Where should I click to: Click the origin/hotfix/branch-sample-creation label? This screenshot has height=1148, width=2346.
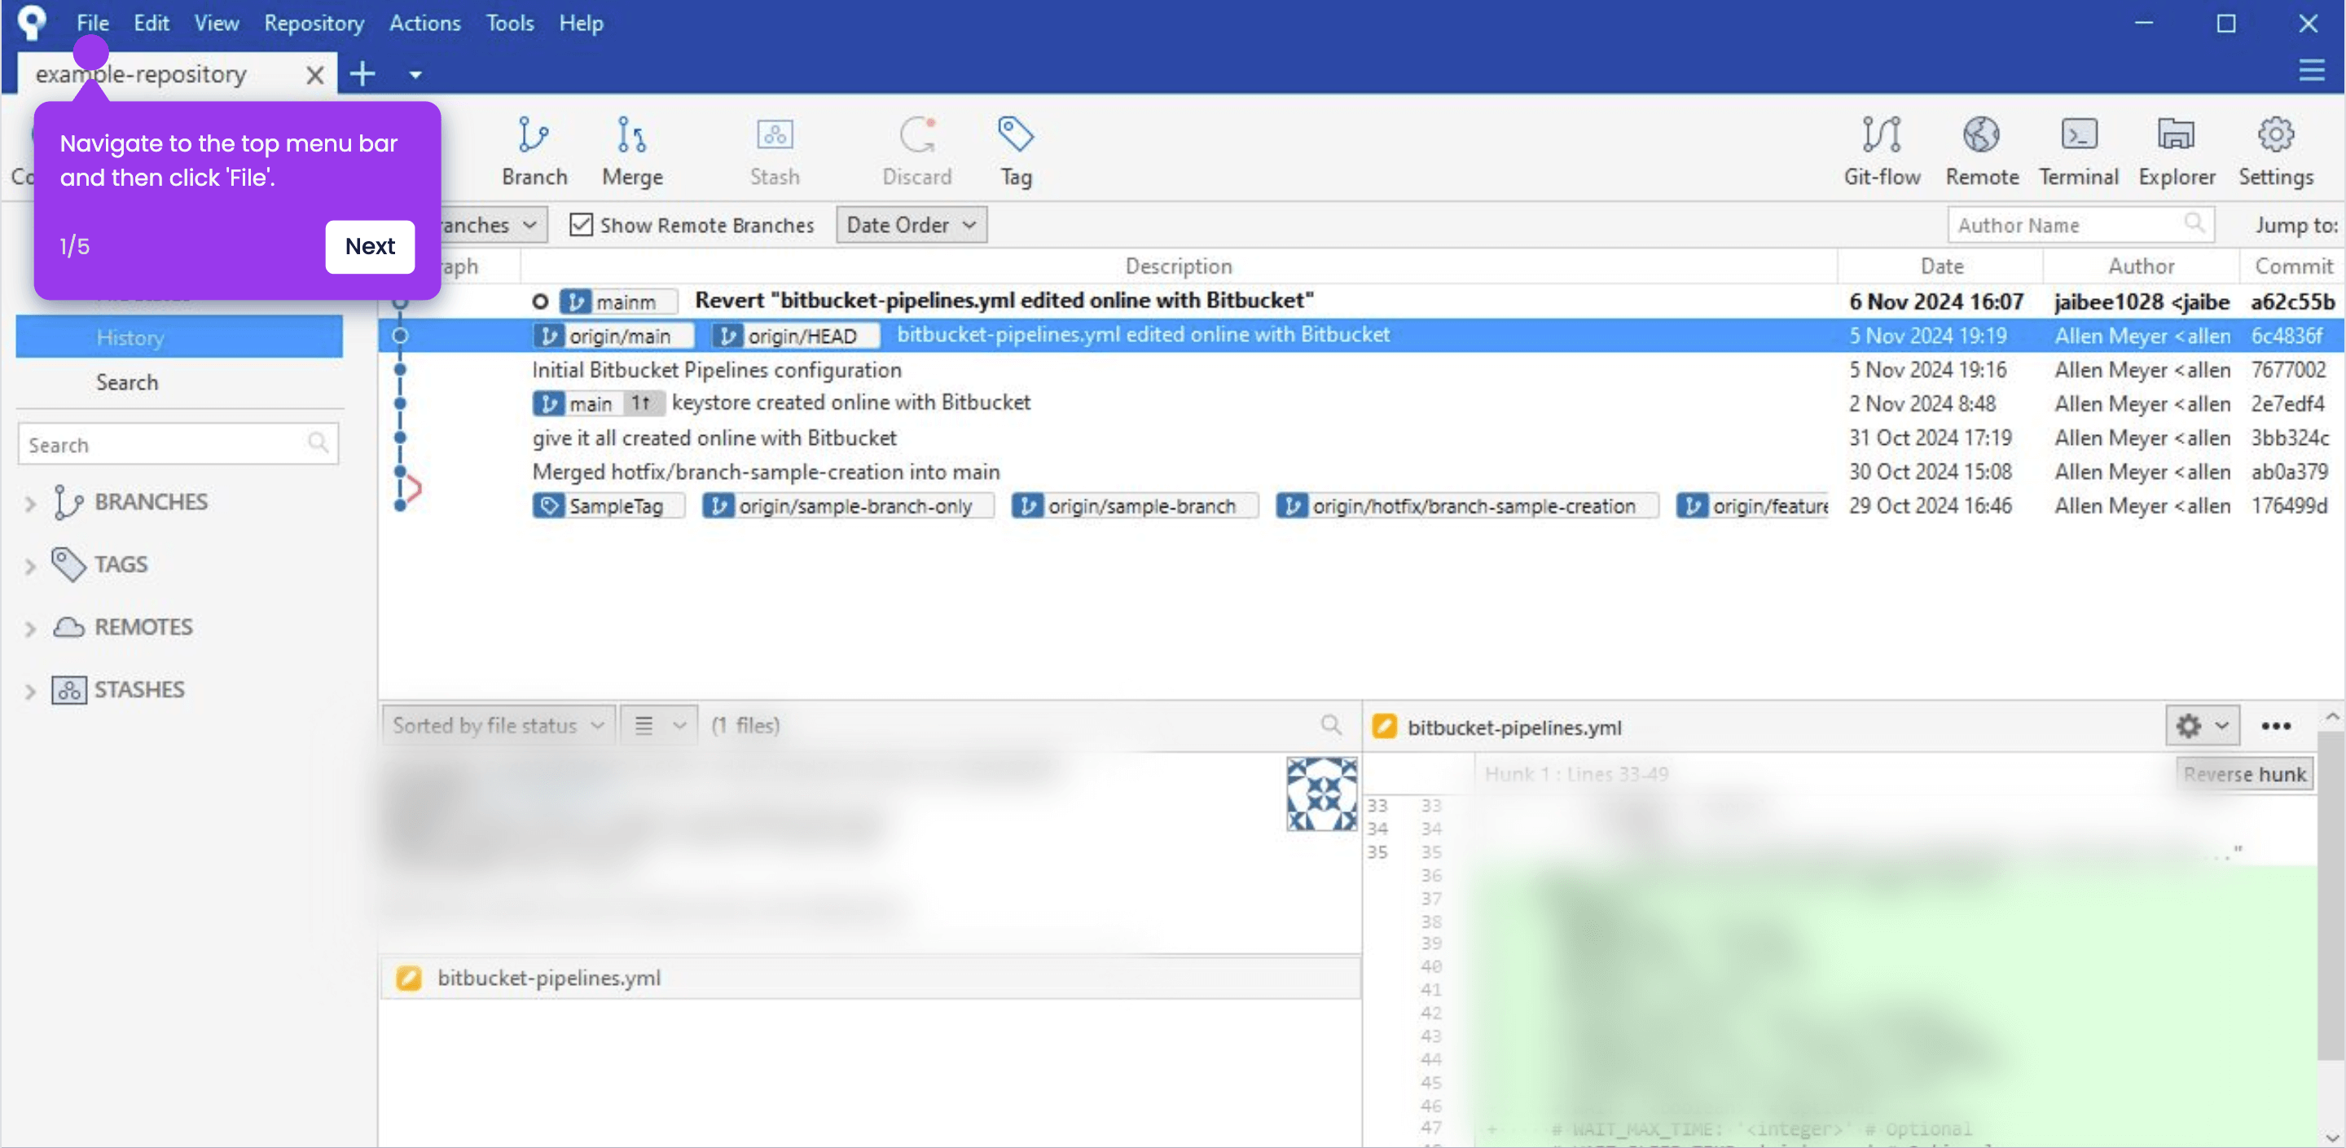(x=1466, y=506)
